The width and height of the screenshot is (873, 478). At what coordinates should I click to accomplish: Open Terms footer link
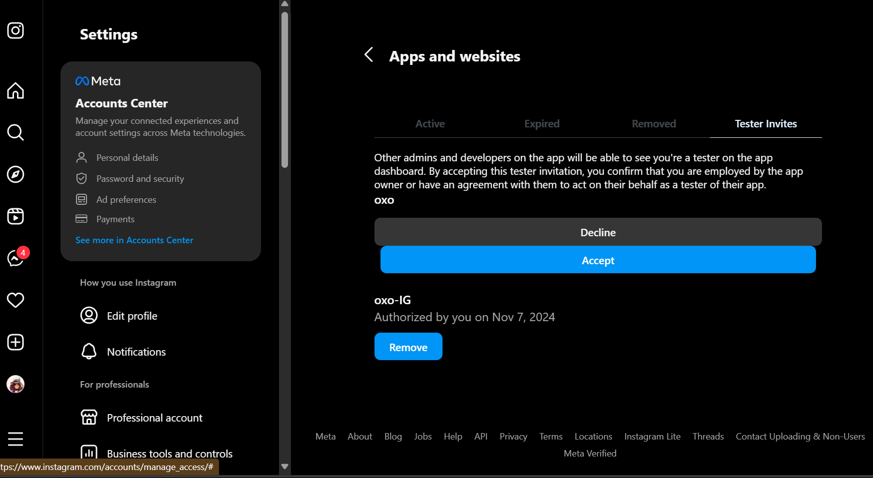tap(551, 437)
